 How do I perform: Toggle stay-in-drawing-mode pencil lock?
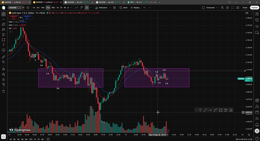[x=3, y=74]
